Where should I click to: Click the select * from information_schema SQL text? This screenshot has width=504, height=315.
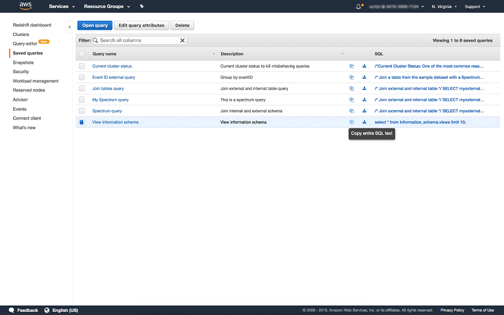coord(420,122)
